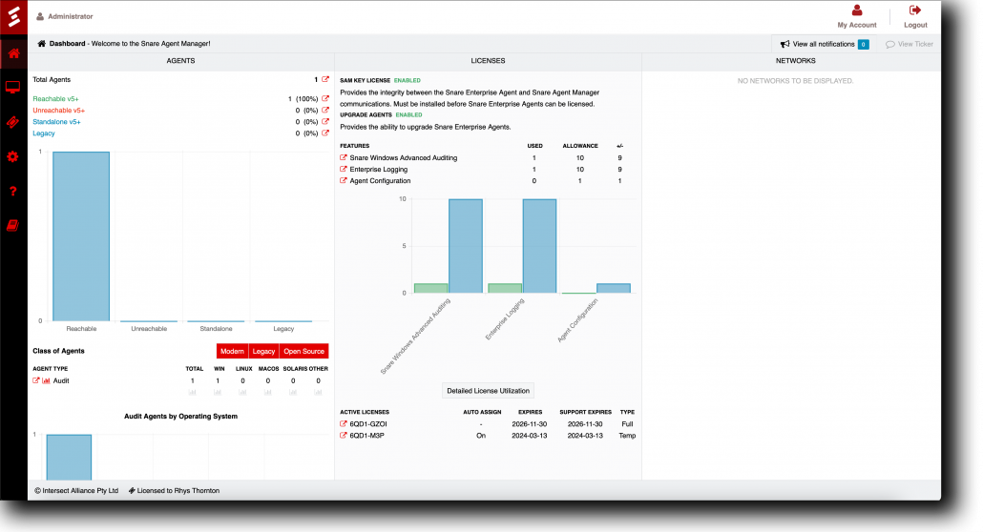983x532 pixels.
Task: Open the license ticket sidebar icon
Action: coord(12,122)
